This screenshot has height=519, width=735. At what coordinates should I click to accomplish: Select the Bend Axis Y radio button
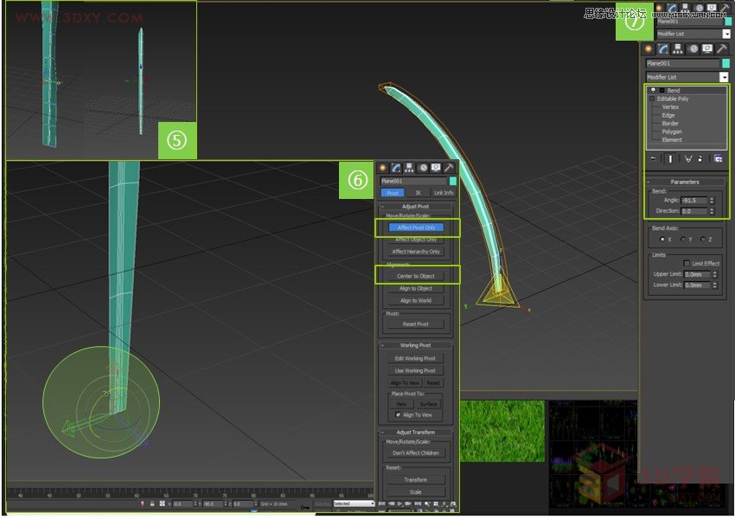[683, 239]
